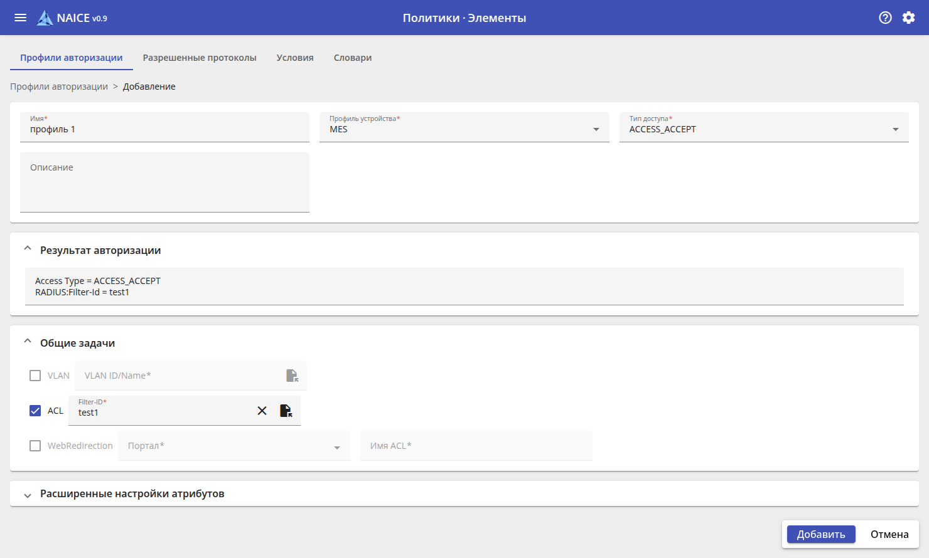The image size is (929, 558).
Task: Click the file select icon in Filter-ID field
Action: (x=286, y=411)
